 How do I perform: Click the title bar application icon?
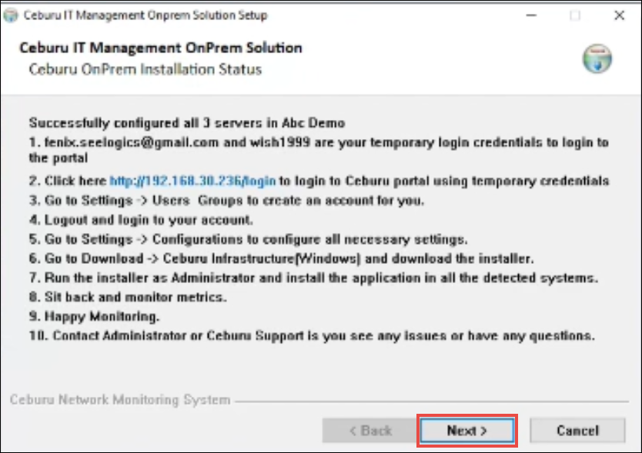[11, 15]
